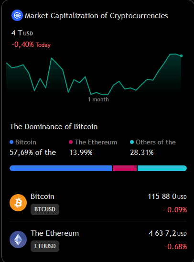The image size is (194, 262).
Task: Click the Bitcoin 57,69% dominance value
Action: click(x=32, y=153)
